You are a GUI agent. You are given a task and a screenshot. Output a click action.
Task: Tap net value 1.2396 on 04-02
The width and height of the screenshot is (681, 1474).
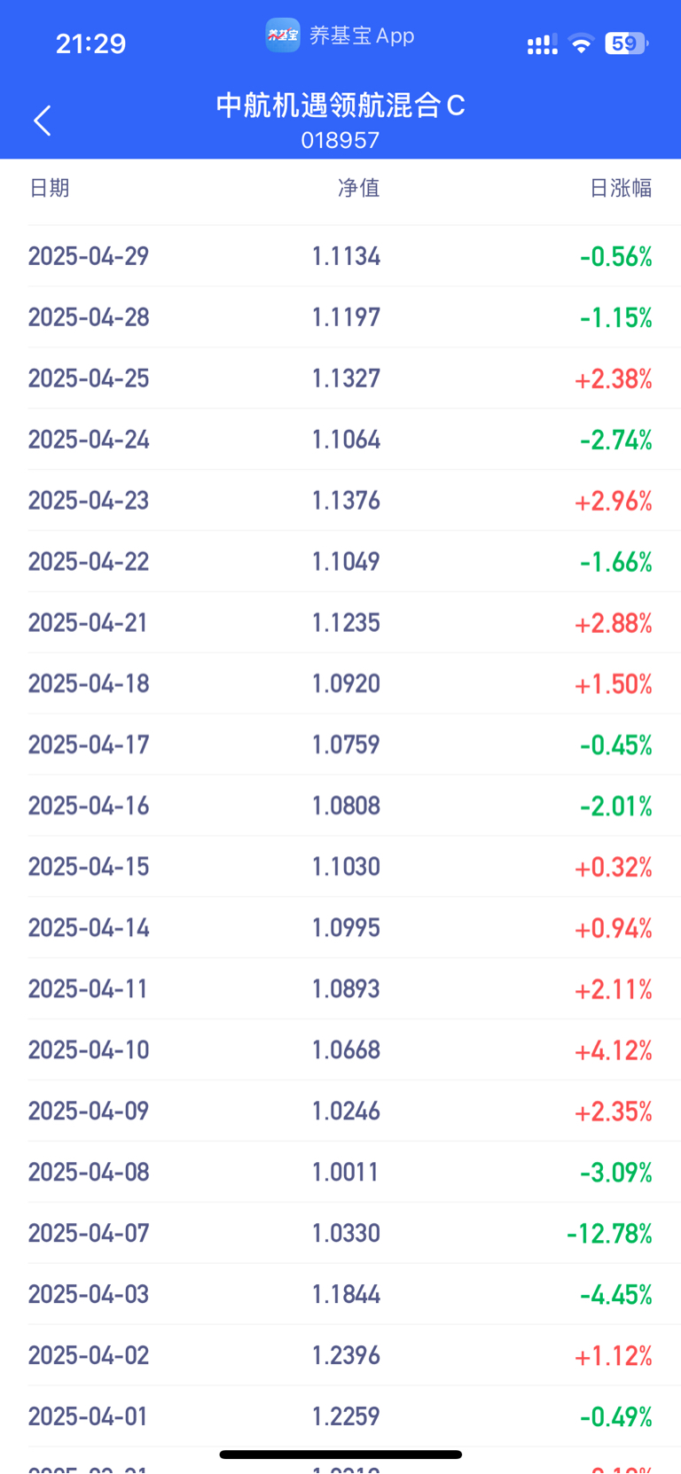[346, 1355]
